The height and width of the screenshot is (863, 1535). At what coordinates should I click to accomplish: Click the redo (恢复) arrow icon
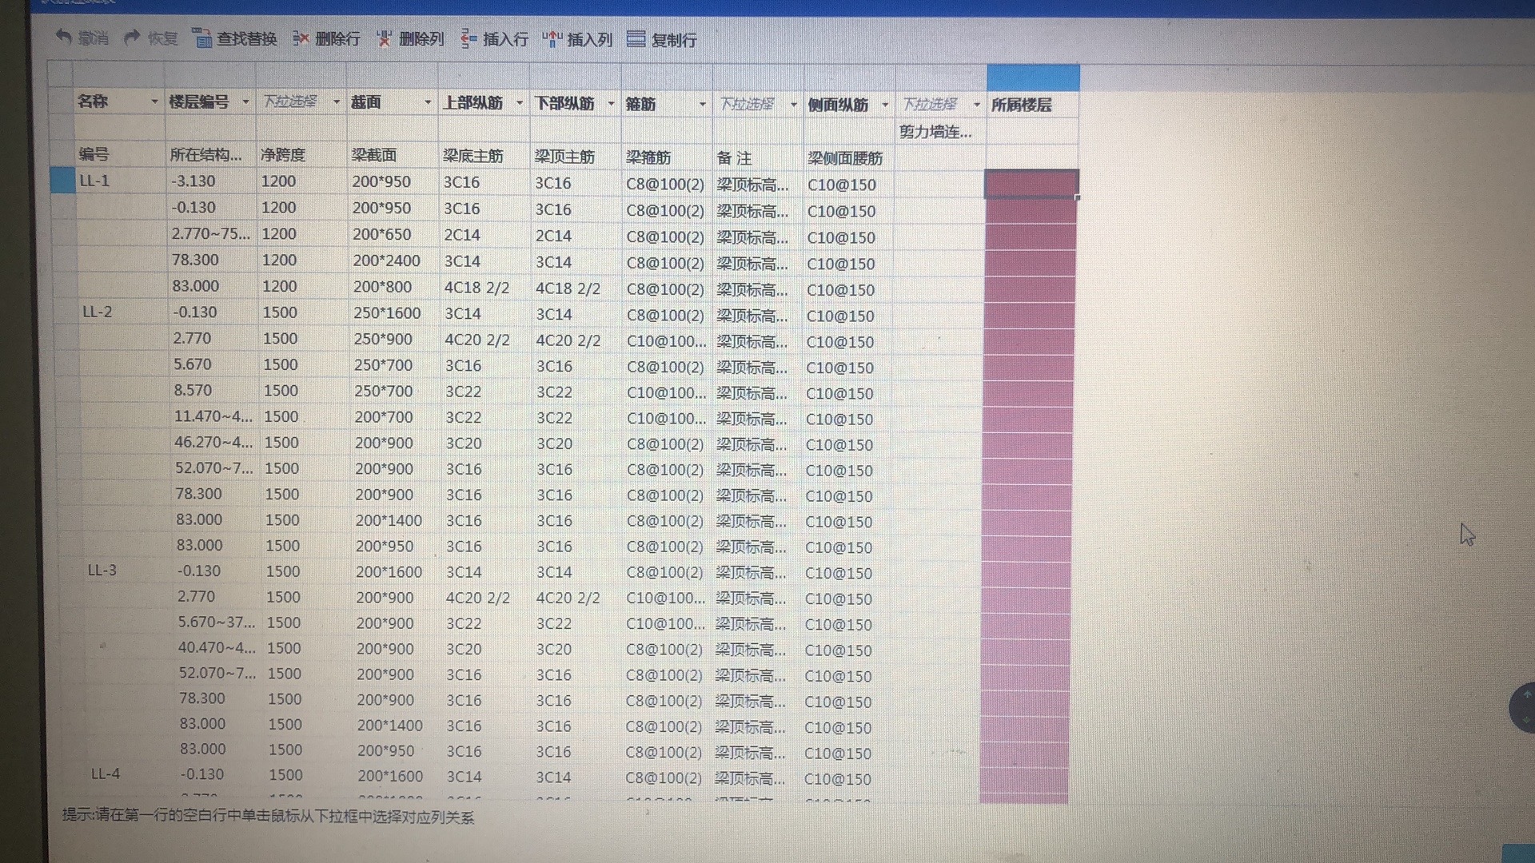click(x=132, y=38)
